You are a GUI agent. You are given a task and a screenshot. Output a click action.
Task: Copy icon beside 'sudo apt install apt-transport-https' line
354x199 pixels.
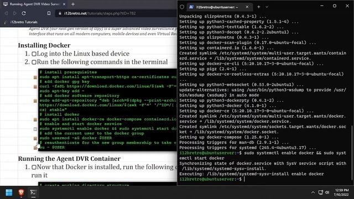35,77
